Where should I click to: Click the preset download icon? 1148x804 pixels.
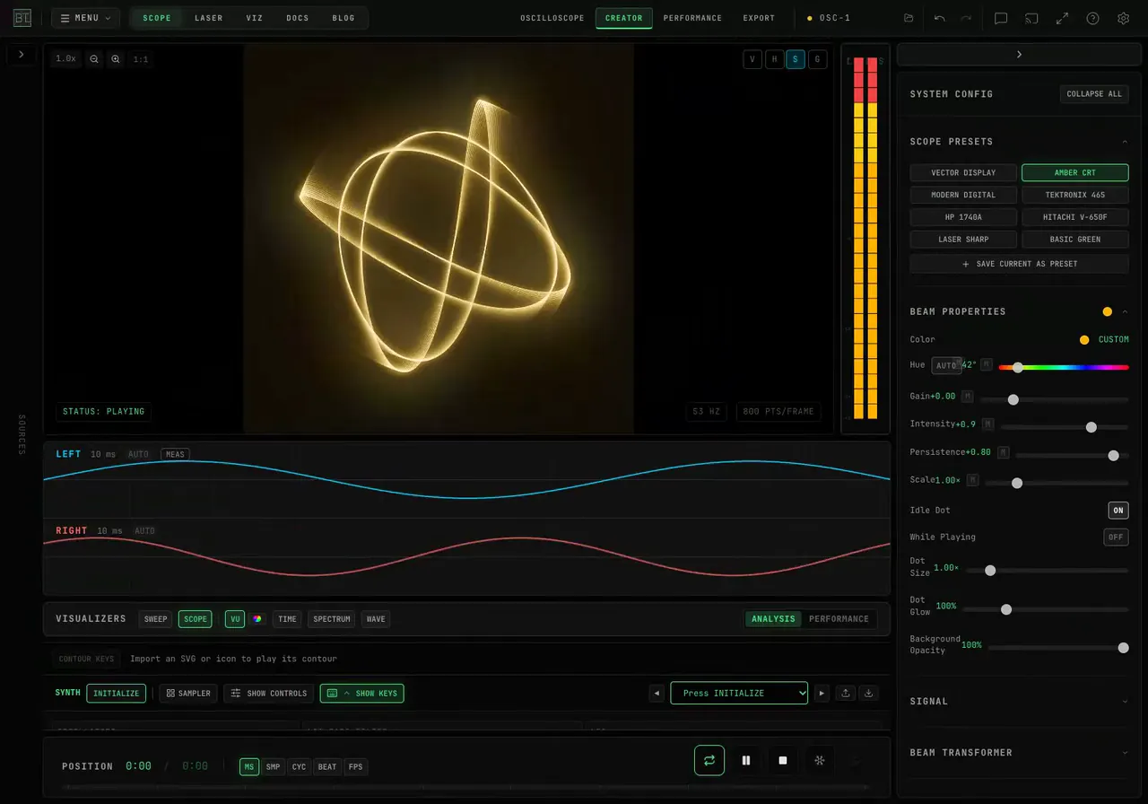[x=868, y=693]
